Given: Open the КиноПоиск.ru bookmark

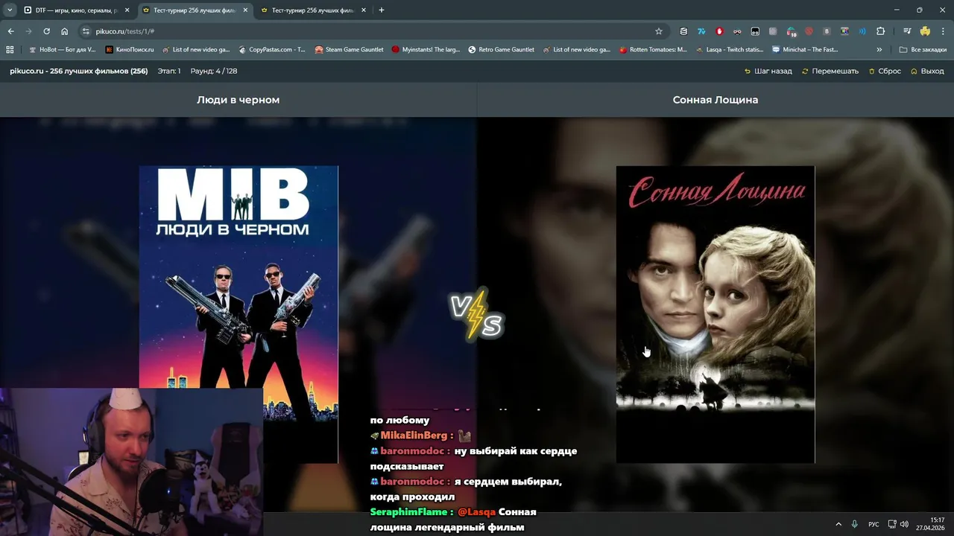Looking at the screenshot, I should click(x=130, y=50).
